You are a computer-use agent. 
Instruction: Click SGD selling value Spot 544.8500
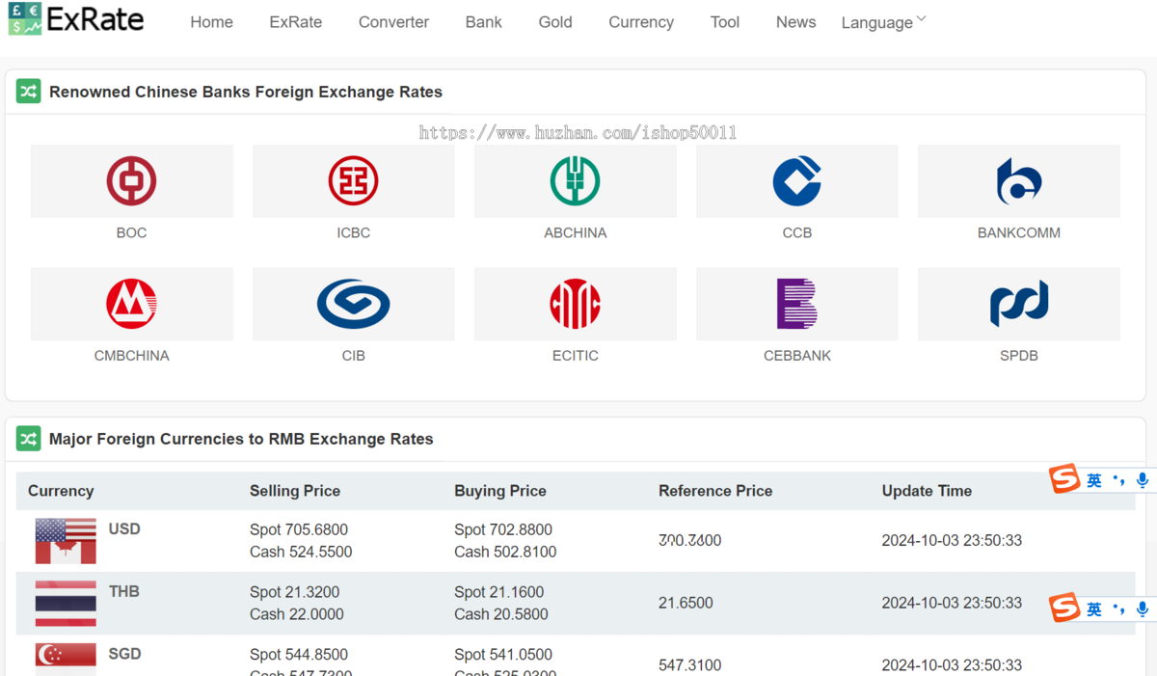[299, 655]
